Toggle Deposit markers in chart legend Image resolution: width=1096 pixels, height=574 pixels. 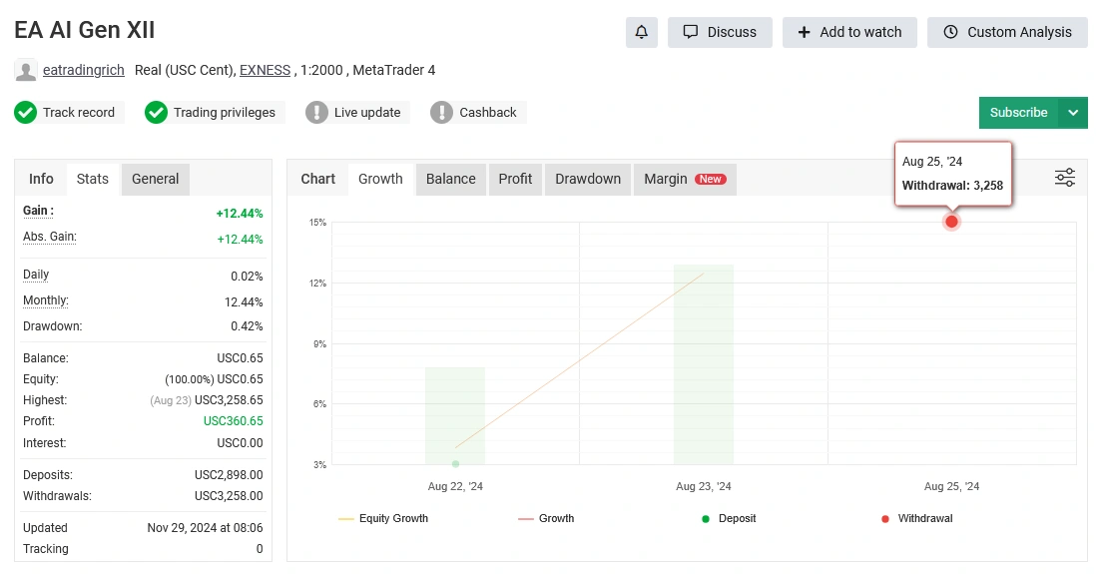(729, 519)
